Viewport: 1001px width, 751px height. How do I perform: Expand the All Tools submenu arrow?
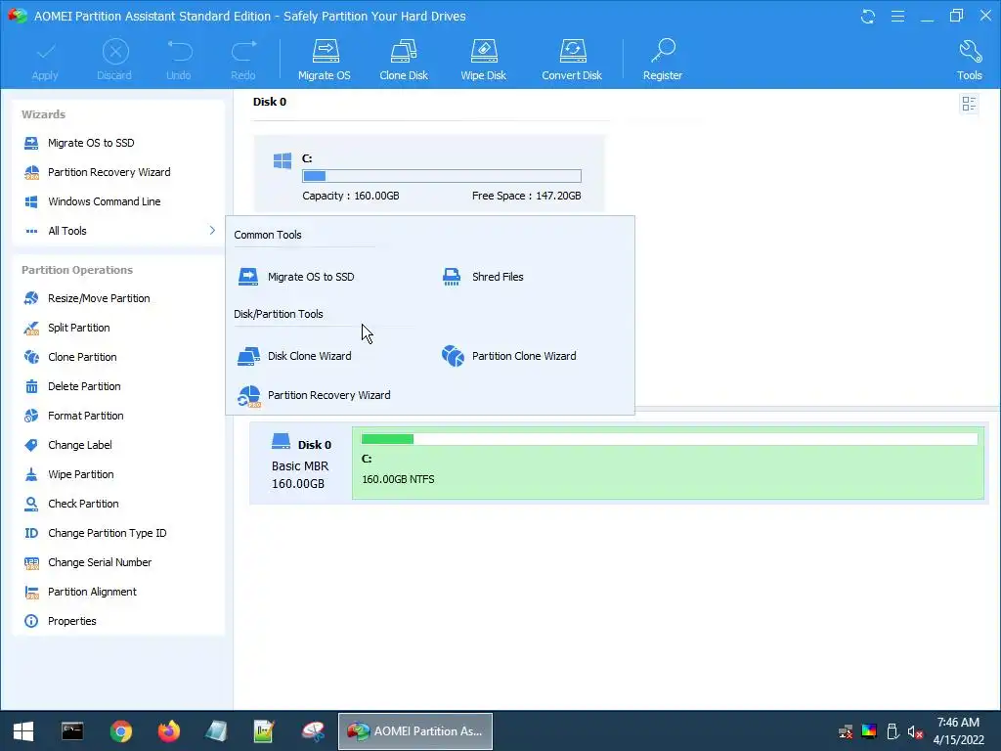pos(212,231)
